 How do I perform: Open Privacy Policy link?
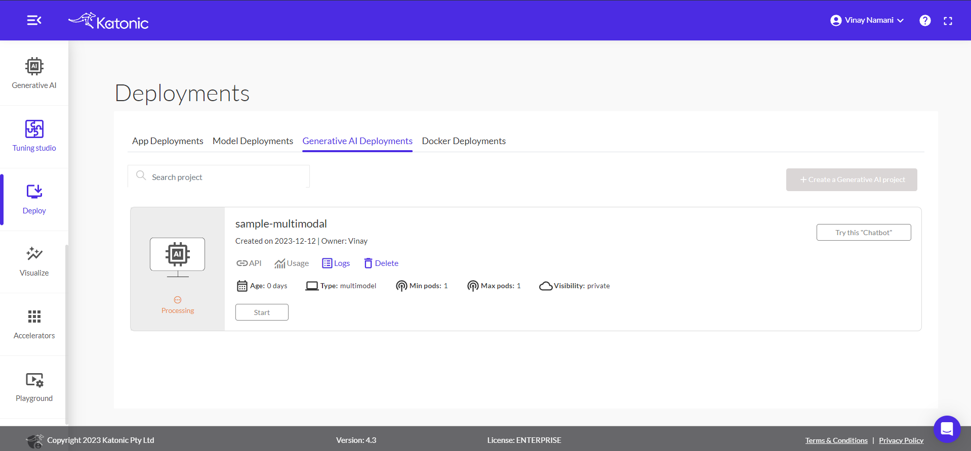(901, 440)
